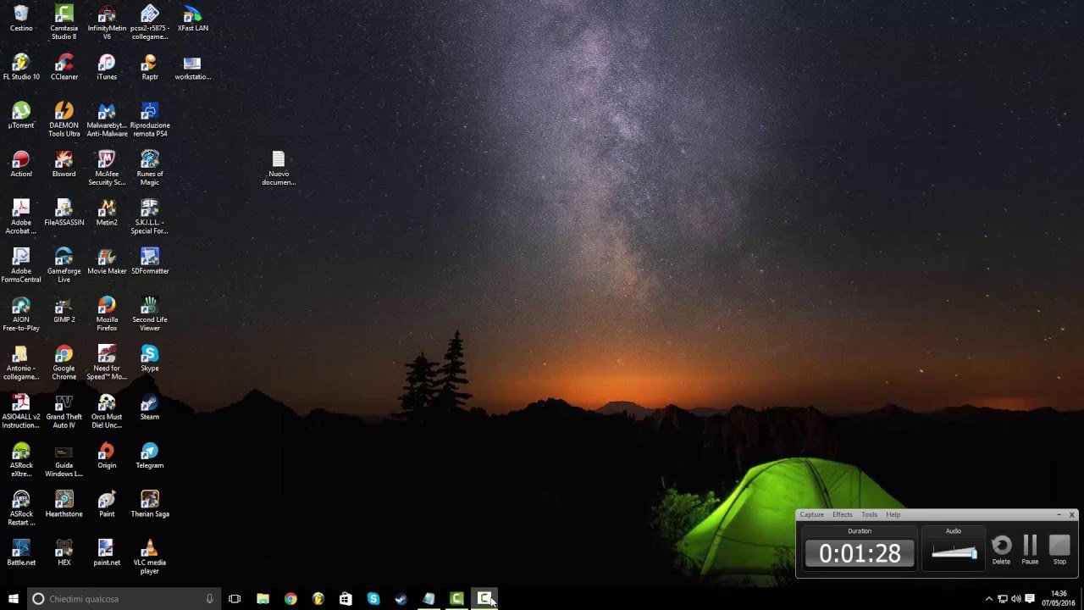
Task: Select the Grand Theft Auto IV icon
Action: (x=64, y=411)
